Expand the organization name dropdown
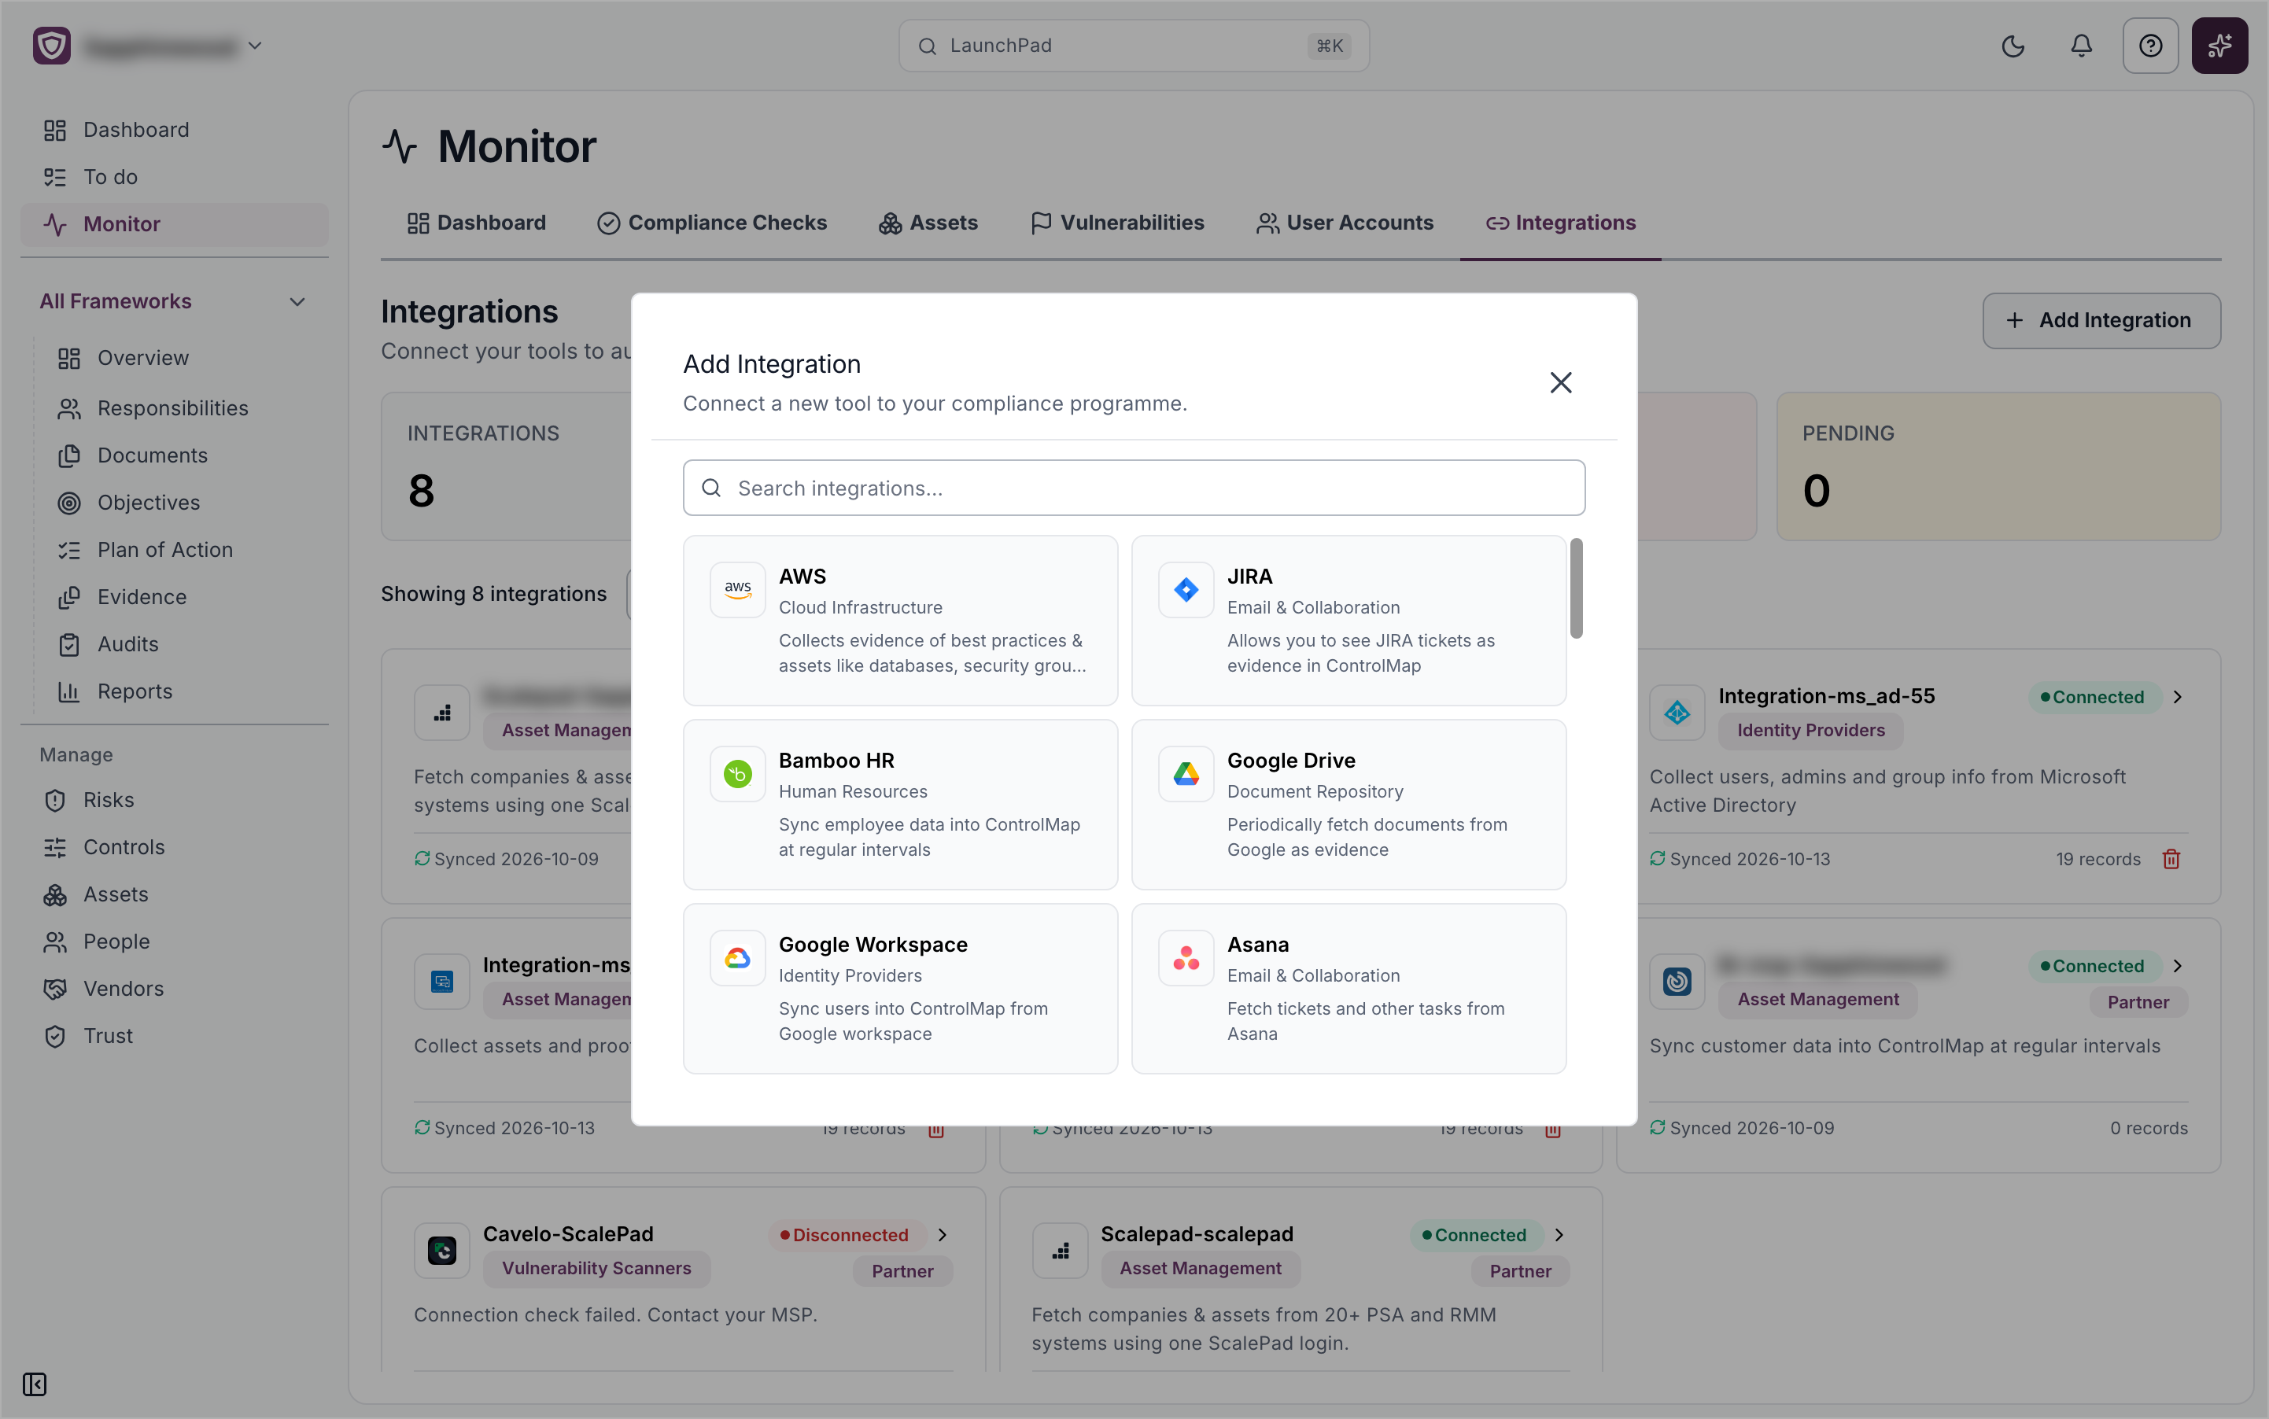Screen dimensions: 2269x1419 254,45
